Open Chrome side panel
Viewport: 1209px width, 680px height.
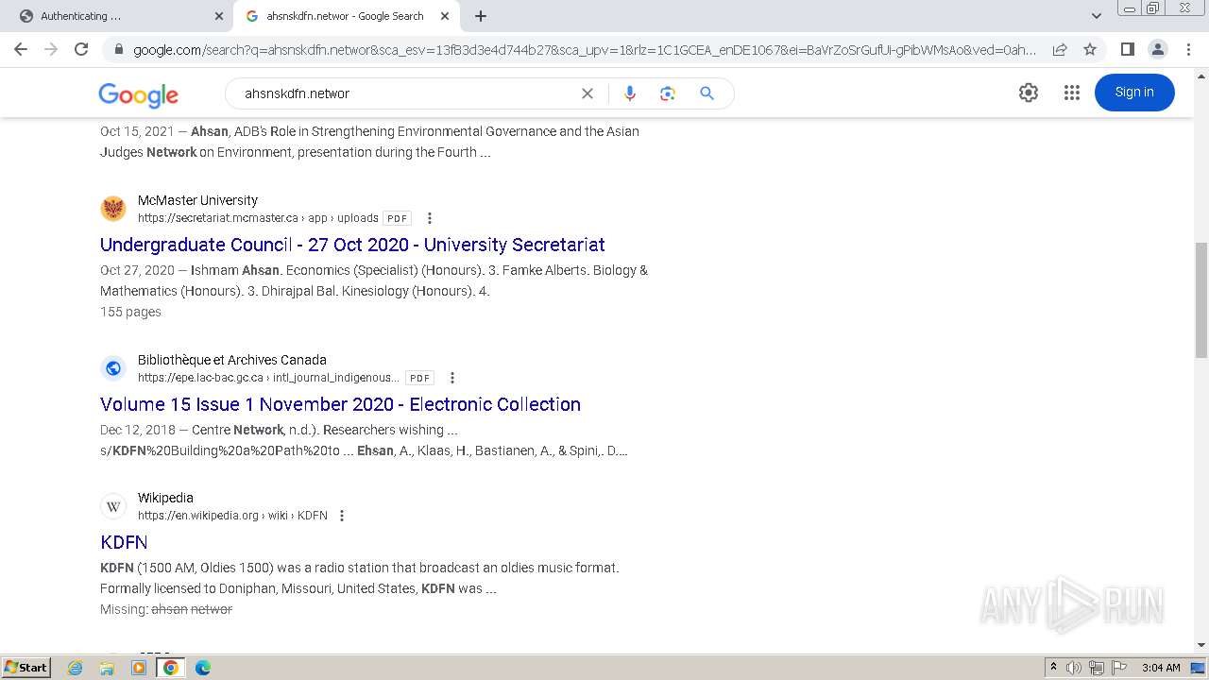(1127, 49)
